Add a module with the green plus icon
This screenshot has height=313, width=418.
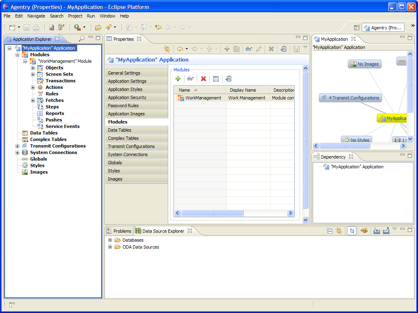coord(178,79)
